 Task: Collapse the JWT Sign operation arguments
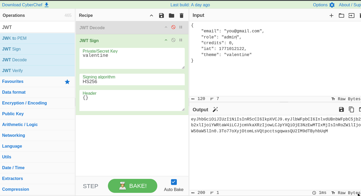tap(166, 40)
